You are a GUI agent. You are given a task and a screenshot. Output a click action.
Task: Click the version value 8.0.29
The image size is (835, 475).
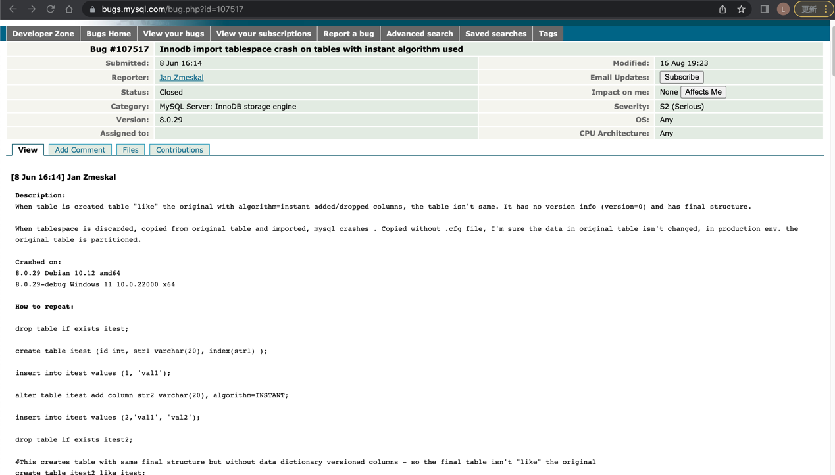171,120
